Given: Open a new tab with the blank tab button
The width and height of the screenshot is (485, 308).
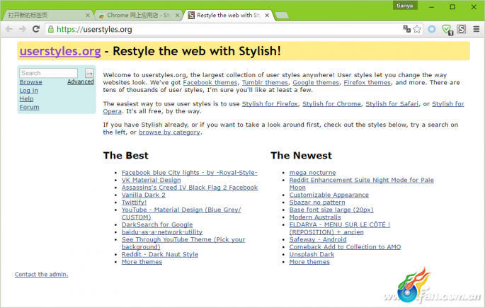Looking at the screenshot, I should tap(282, 16).
